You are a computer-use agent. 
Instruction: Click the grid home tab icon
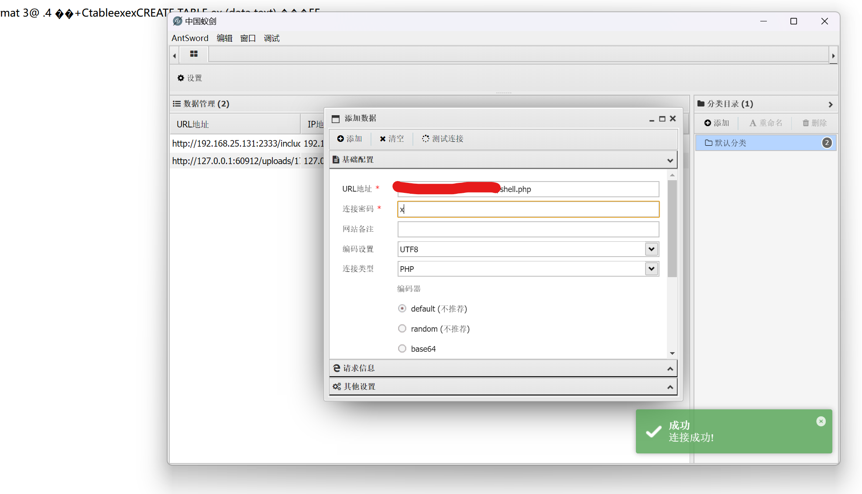click(x=194, y=54)
